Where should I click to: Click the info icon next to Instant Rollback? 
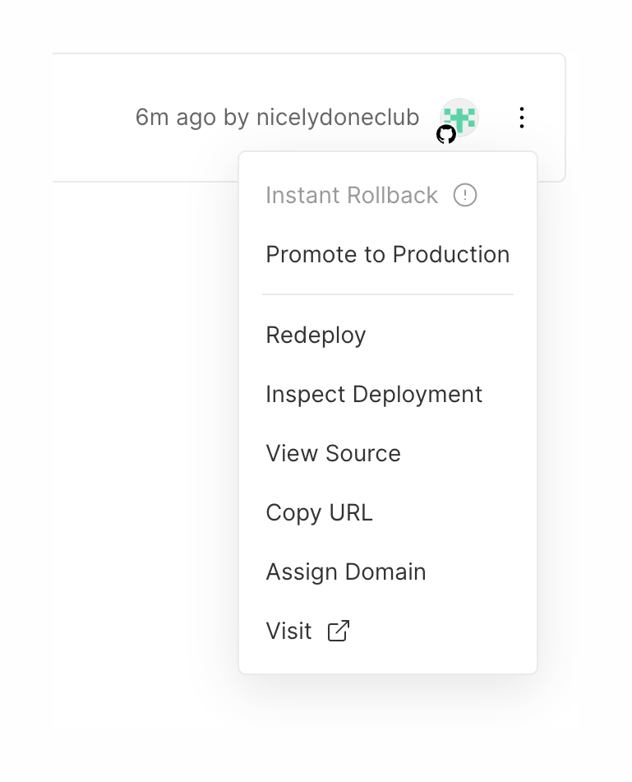pos(465,196)
